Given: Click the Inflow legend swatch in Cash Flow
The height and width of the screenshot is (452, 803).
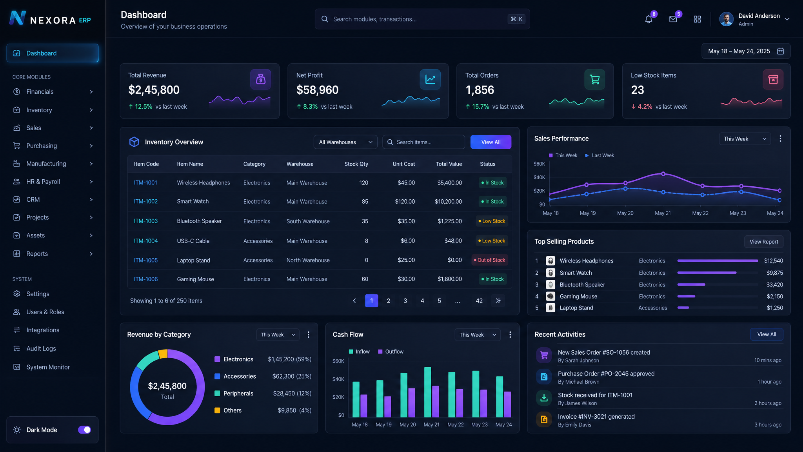Looking at the screenshot, I should pos(351,352).
